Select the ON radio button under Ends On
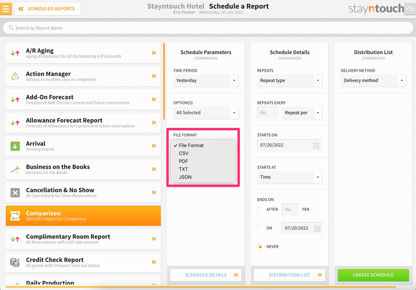 pos(260,228)
